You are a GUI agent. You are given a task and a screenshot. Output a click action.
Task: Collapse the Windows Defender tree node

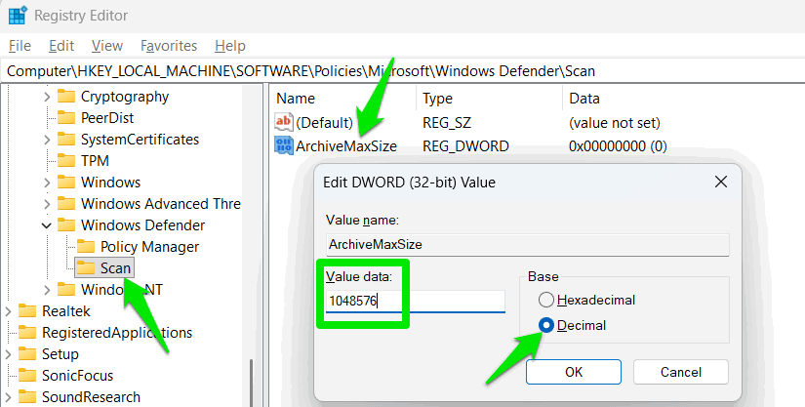pyautogui.click(x=47, y=225)
